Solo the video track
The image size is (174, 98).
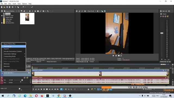(x=30, y=71)
